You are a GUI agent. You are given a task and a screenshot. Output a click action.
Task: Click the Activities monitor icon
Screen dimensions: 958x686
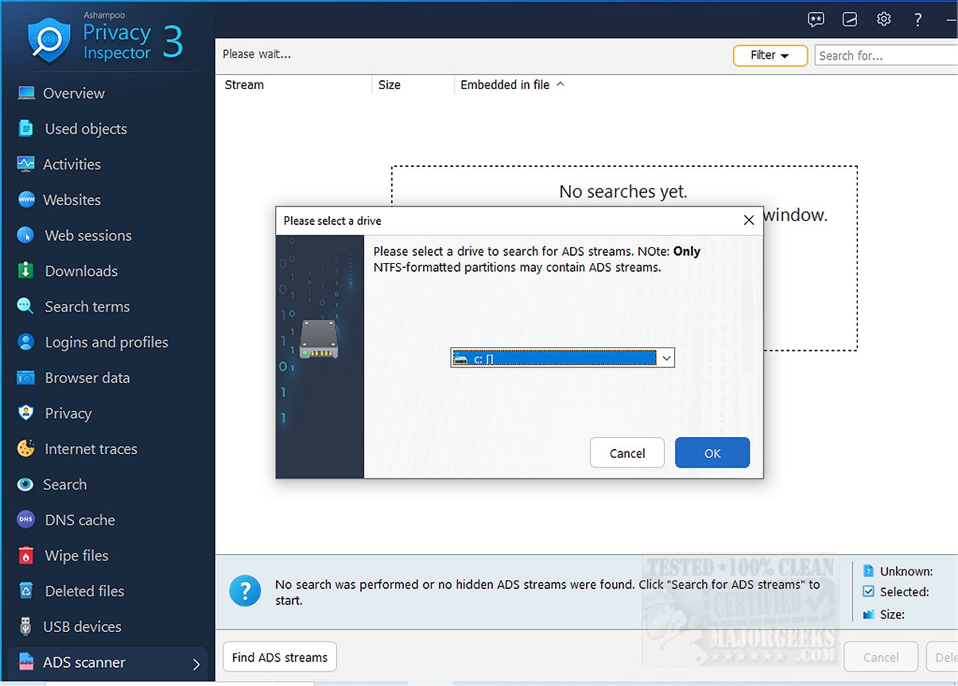tap(26, 165)
